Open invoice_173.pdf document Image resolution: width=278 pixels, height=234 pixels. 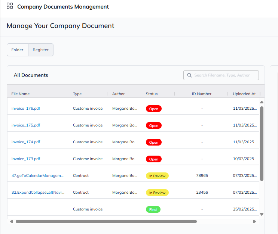pyautogui.click(x=25, y=159)
